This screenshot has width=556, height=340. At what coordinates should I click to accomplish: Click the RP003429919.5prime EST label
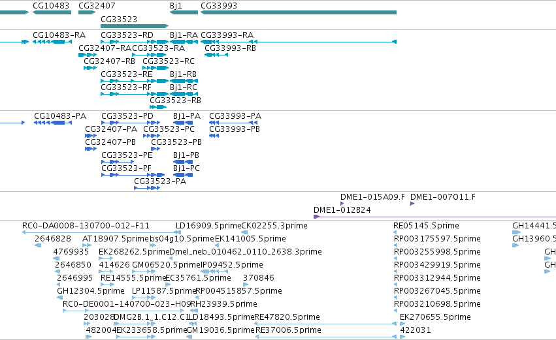[x=437, y=265]
